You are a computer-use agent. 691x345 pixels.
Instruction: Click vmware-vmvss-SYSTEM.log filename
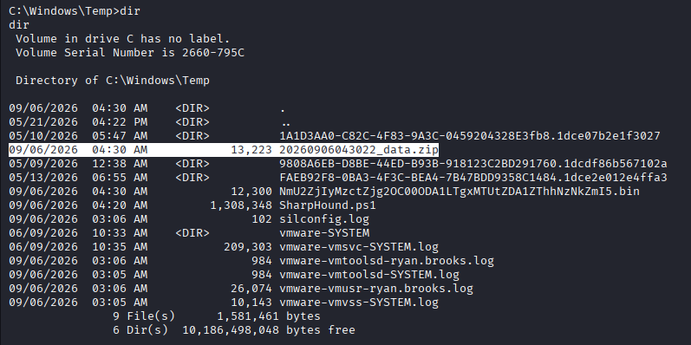tap(359, 303)
